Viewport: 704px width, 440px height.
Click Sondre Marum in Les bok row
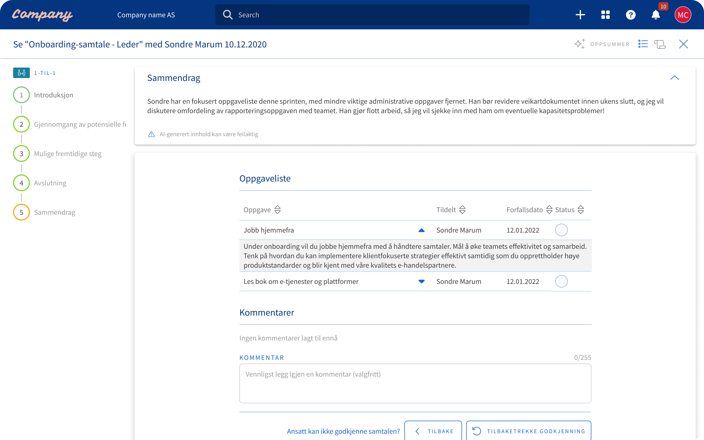click(459, 281)
